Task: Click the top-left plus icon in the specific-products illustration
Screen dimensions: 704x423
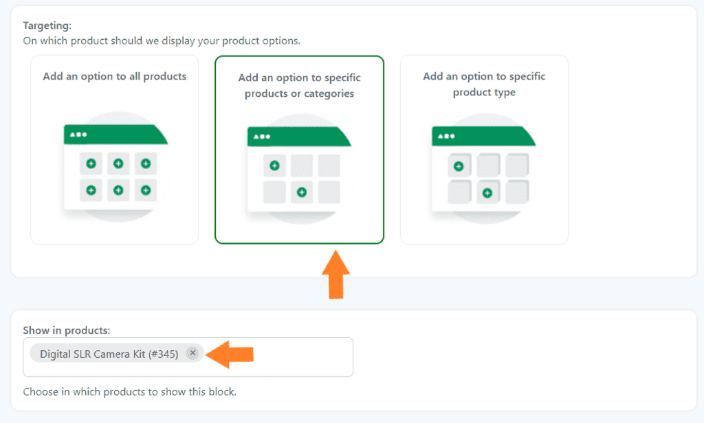Action: (274, 165)
